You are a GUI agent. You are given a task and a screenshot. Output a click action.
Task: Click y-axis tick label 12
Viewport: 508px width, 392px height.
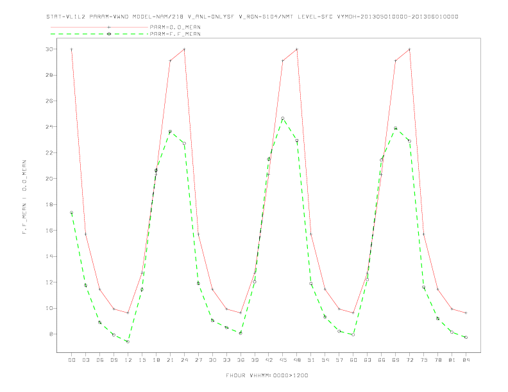(49, 282)
